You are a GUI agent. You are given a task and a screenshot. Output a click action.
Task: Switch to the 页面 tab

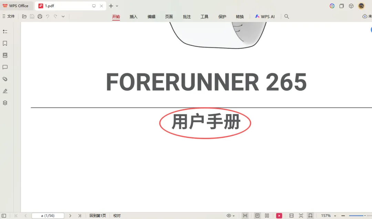point(169,17)
